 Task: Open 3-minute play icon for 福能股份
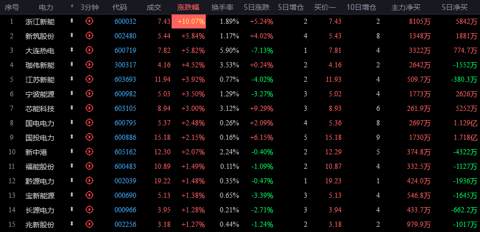pos(89,166)
